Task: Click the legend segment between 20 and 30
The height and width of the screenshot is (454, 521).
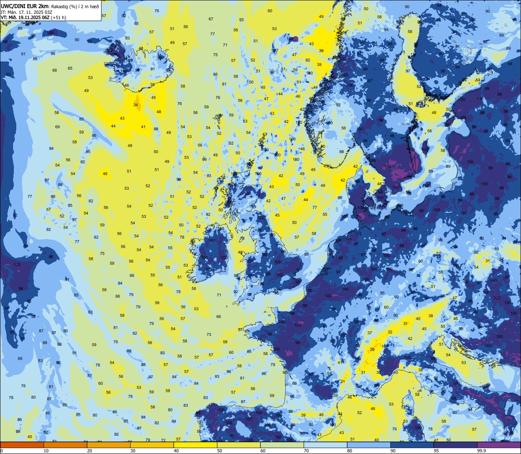Action: [109, 445]
